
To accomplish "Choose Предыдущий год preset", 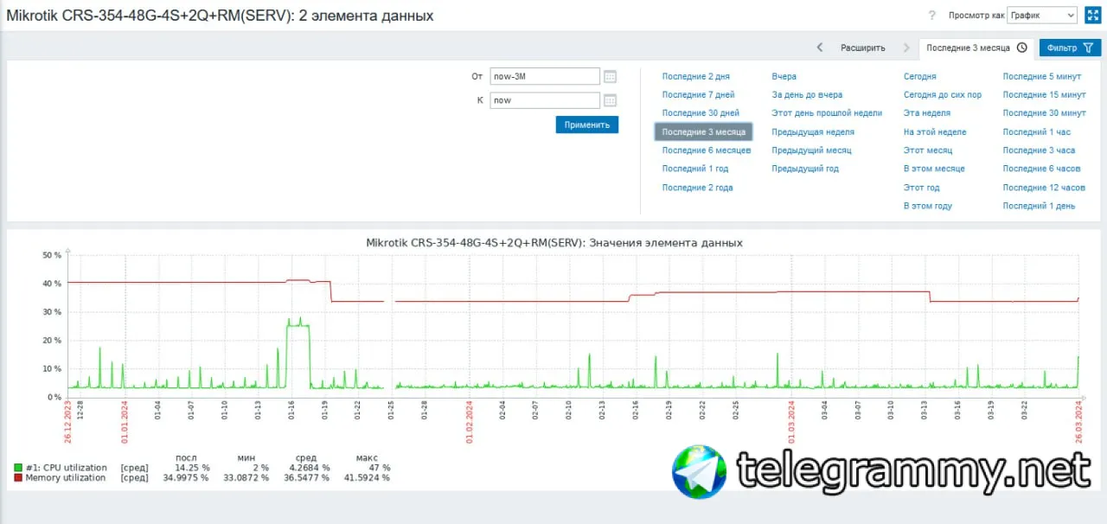I will tap(805, 169).
